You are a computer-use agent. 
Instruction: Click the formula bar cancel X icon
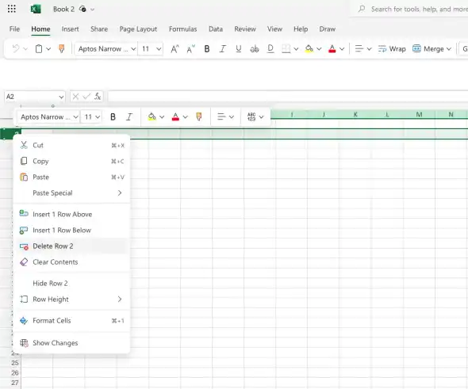[75, 97]
